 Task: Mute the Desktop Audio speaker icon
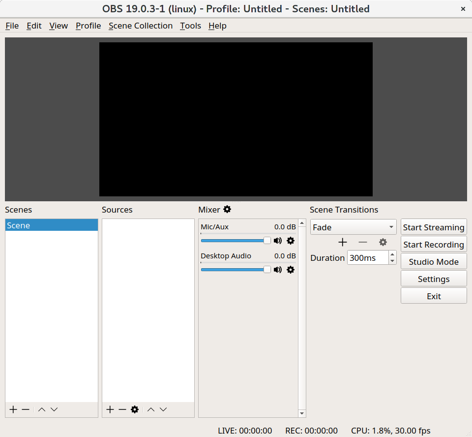point(278,270)
